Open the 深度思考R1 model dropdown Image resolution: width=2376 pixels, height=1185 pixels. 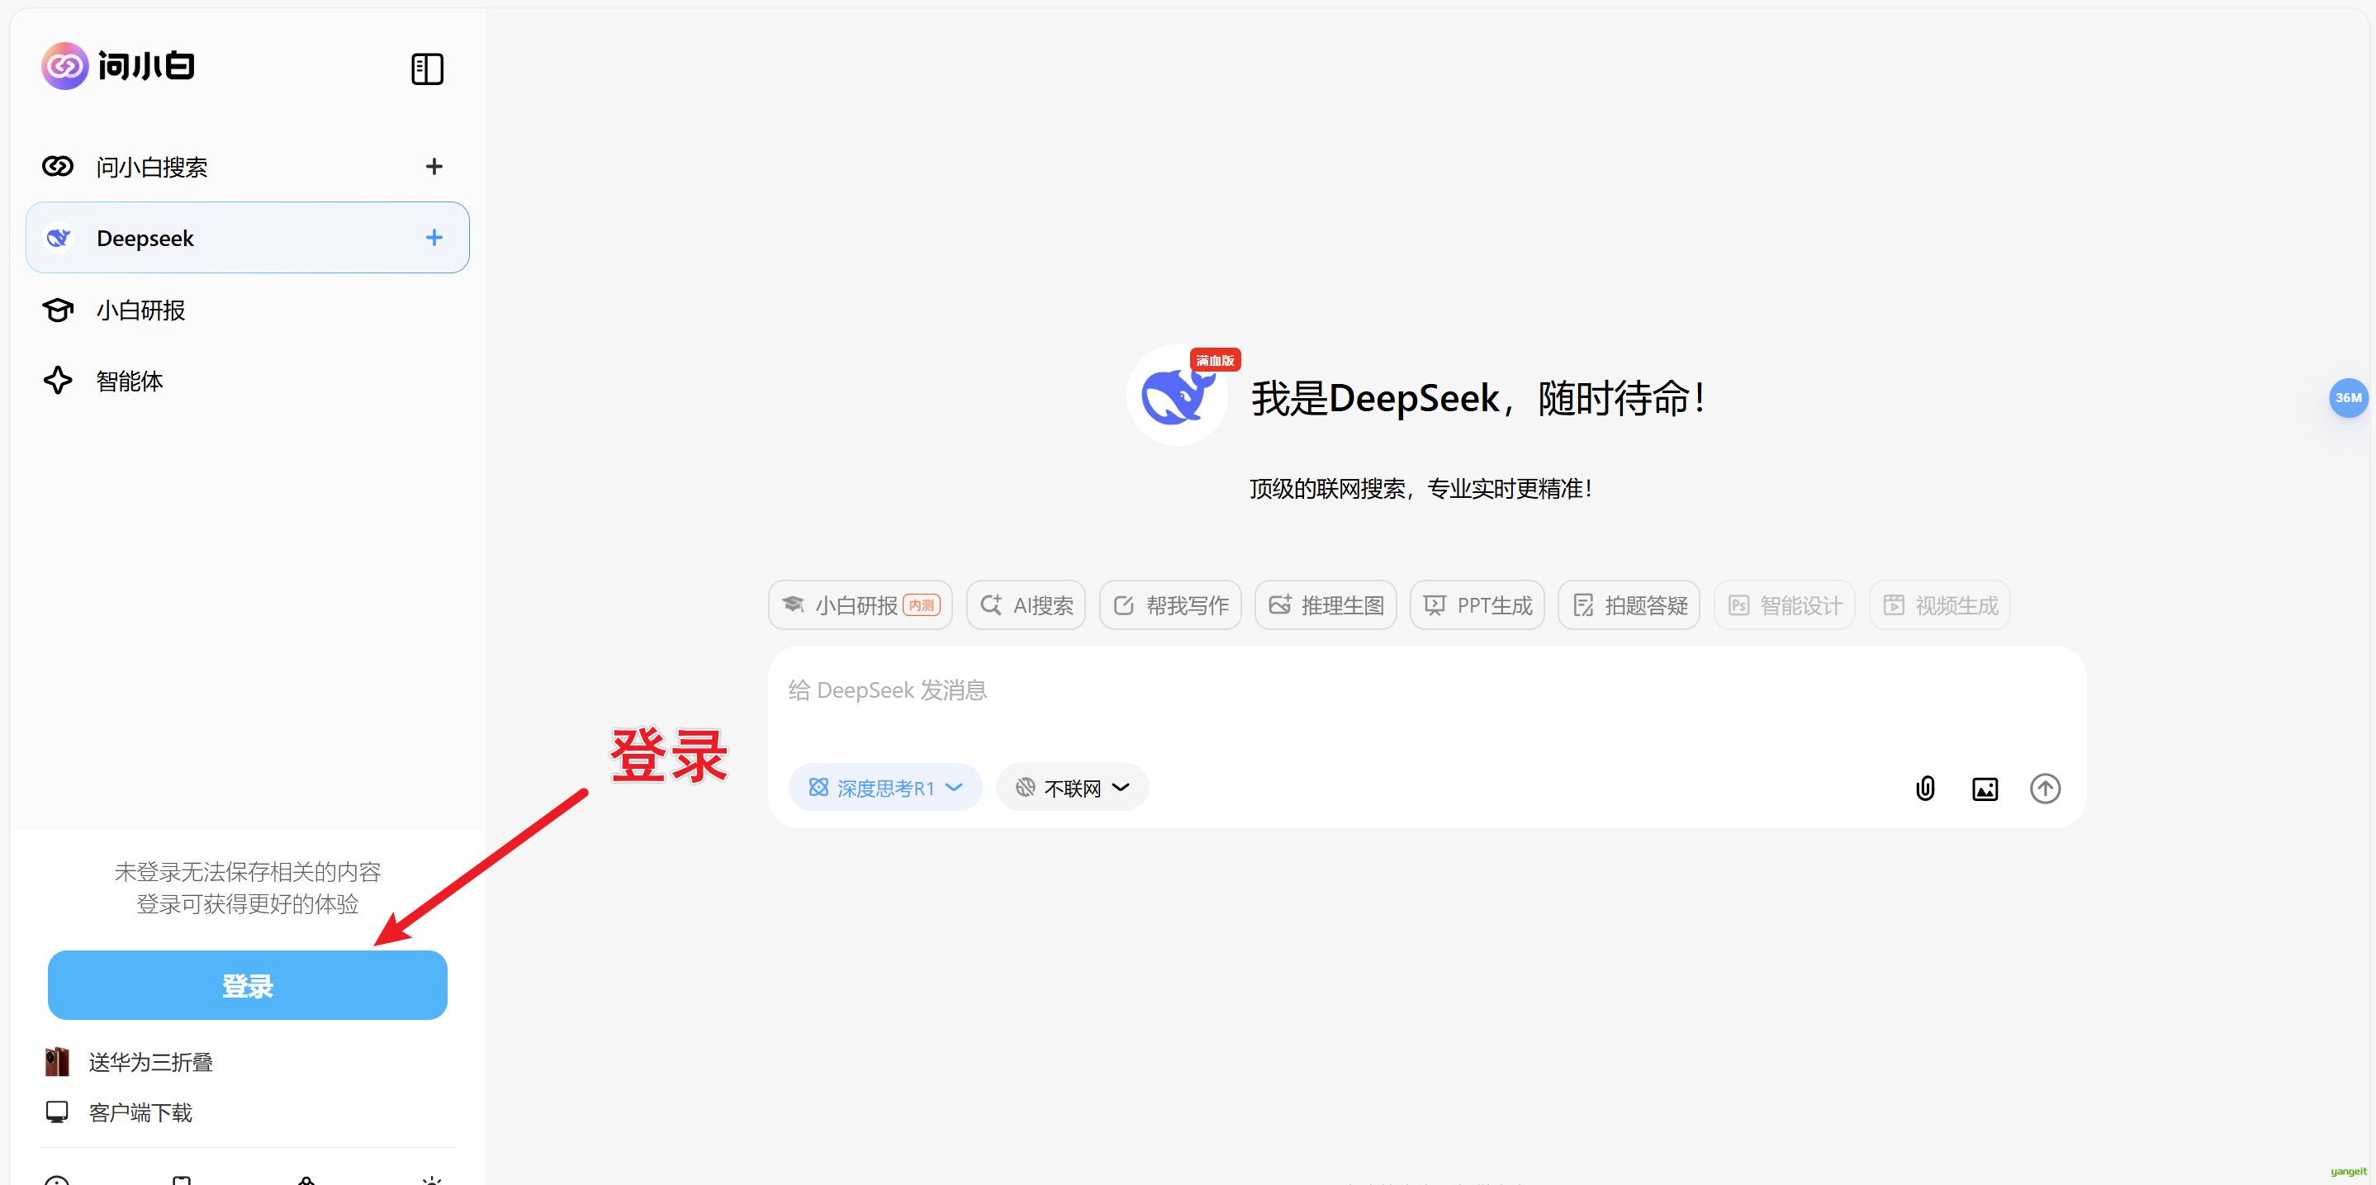tap(885, 788)
